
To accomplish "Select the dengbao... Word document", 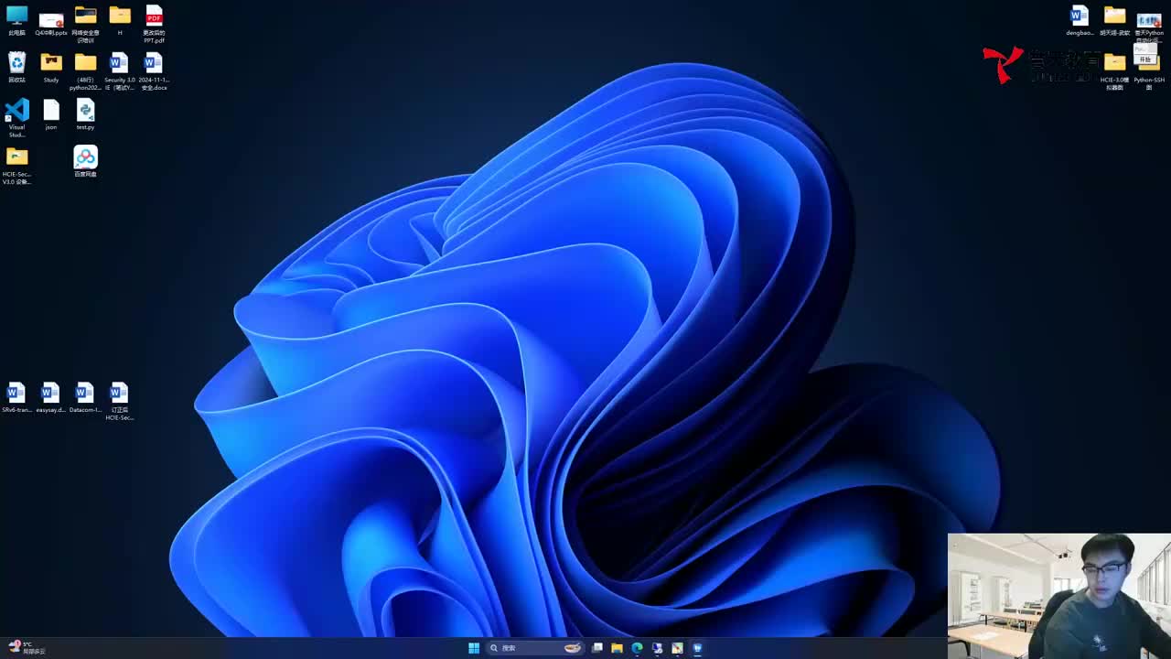I will pyautogui.click(x=1080, y=21).
